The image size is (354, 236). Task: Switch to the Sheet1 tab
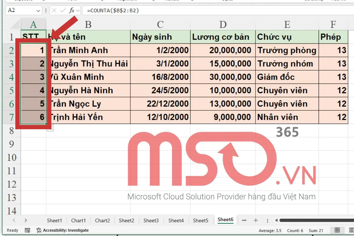54,220
